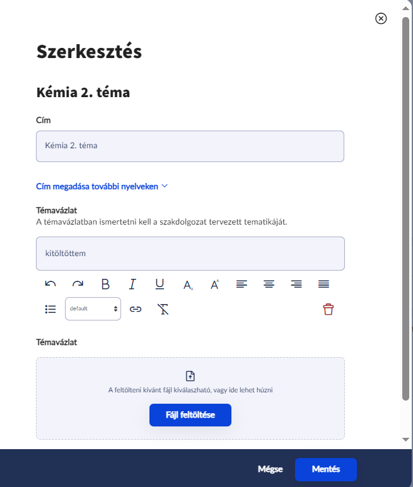Center align the text

point(269,285)
